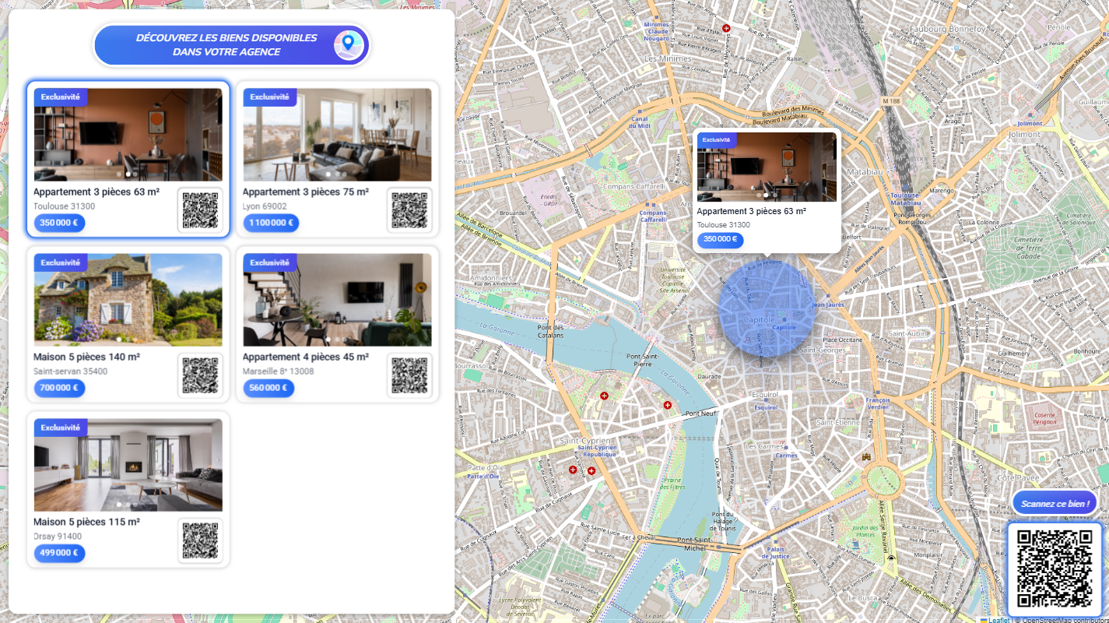Viewport: 1109px width, 623px height.
Task: Click QR code on Lyon apartment card
Action: pyautogui.click(x=409, y=210)
